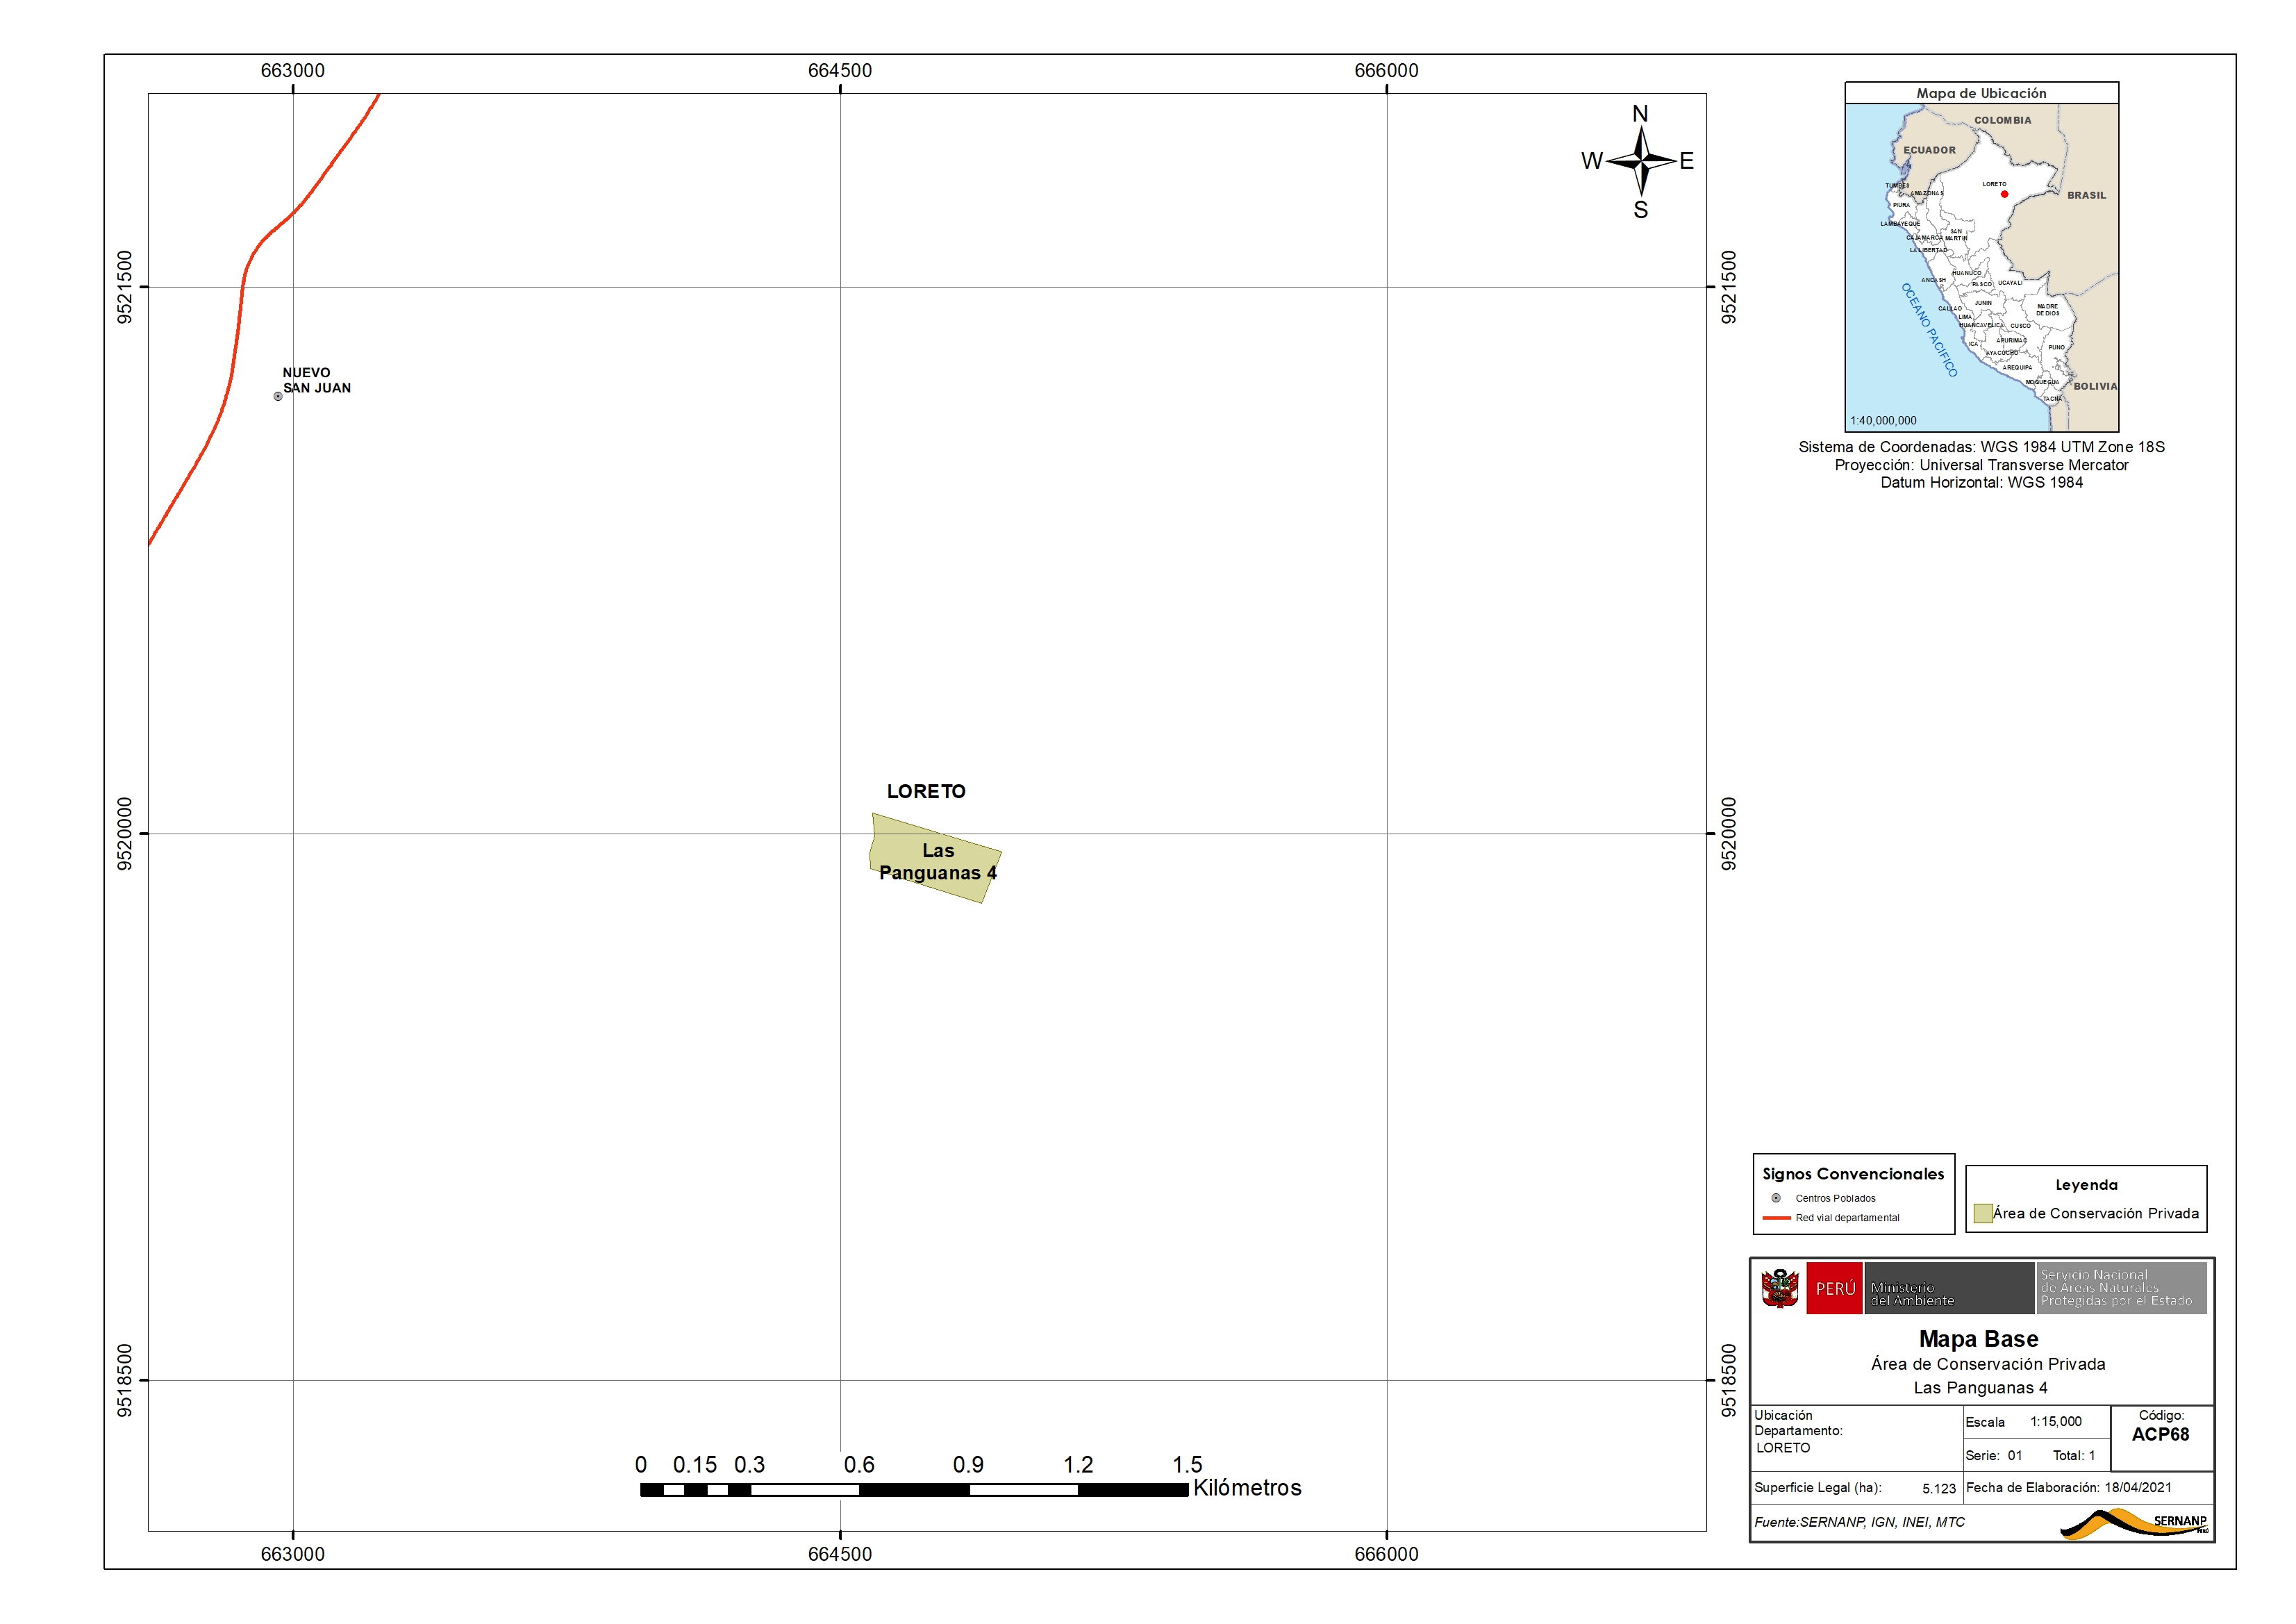Click the Peru coat of arms emblem
The image size is (2296, 1624).
click(1780, 1288)
